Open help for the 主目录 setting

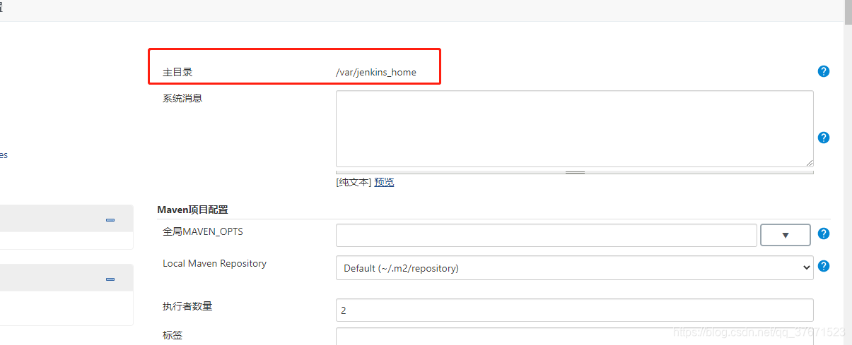point(823,71)
